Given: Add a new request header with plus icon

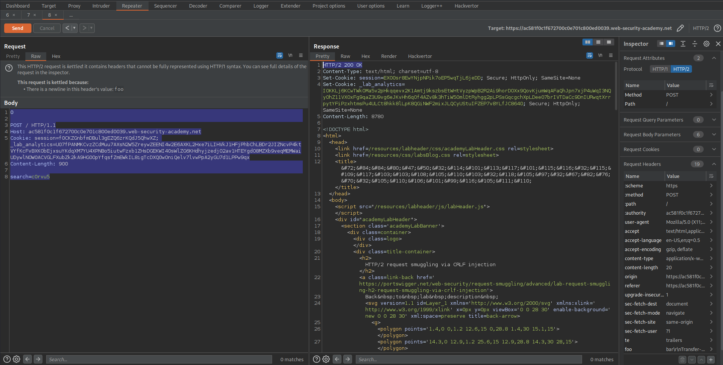Looking at the screenshot, I should click(711, 359).
